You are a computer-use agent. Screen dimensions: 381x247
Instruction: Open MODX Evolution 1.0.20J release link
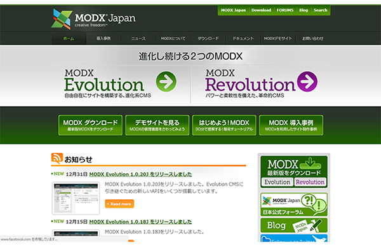coord(140,174)
